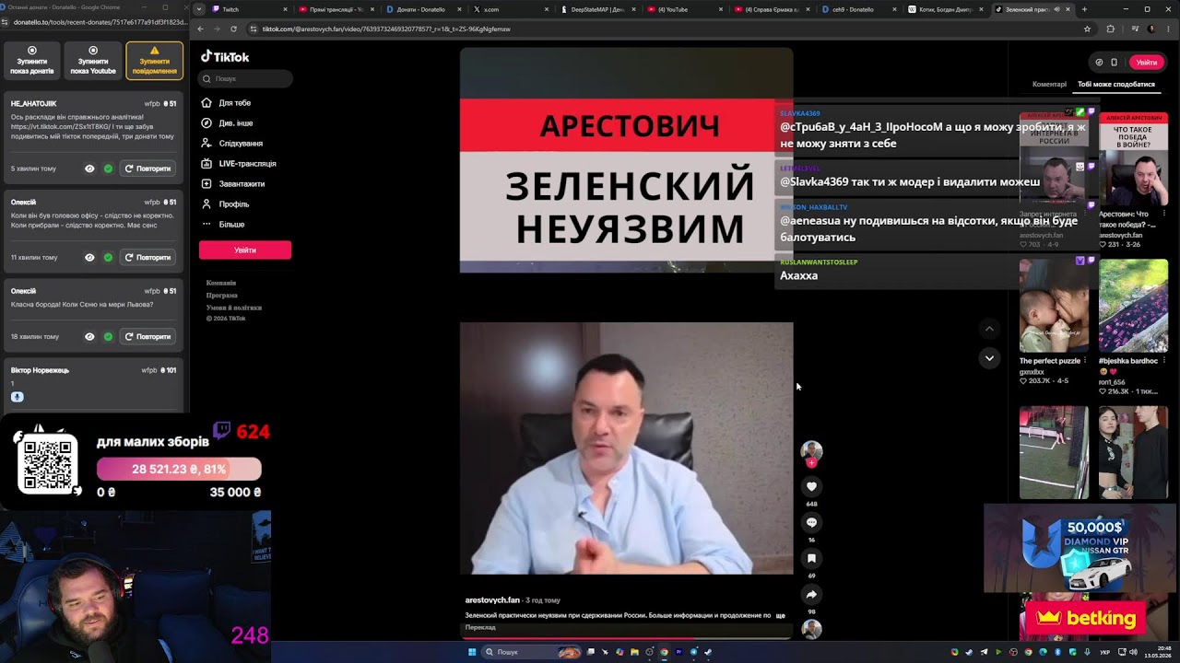Open the Chrome extensions puzzle icon
Image resolution: width=1180 pixels, height=663 pixels.
tap(1110, 29)
